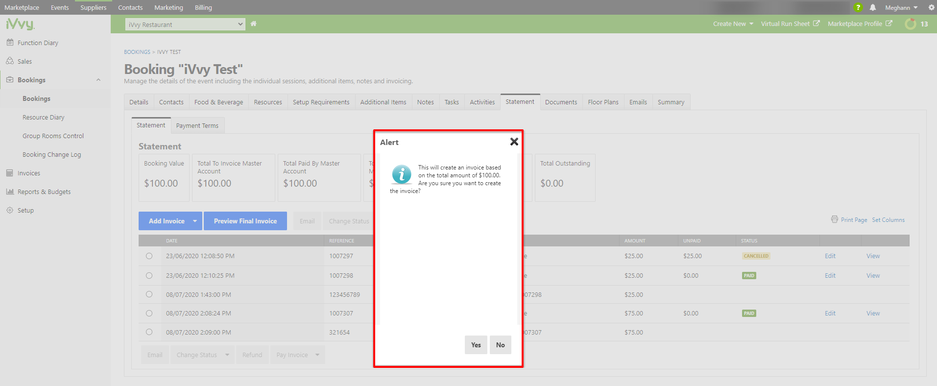Click the progress circle icon showing 13
Image resolution: width=937 pixels, height=386 pixels.
tap(910, 24)
